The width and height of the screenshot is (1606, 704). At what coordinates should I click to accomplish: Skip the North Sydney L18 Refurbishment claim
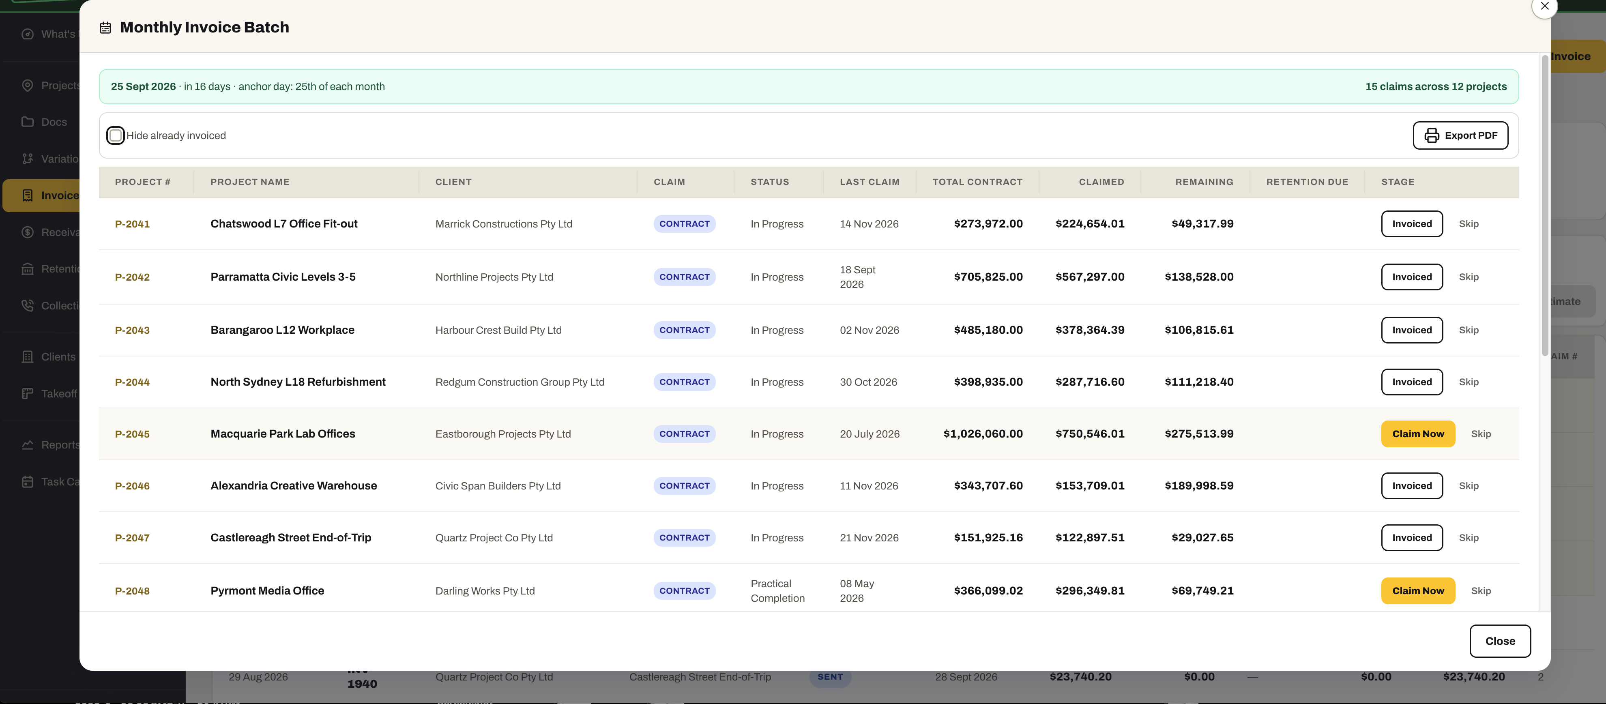pyautogui.click(x=1468, y=382)
